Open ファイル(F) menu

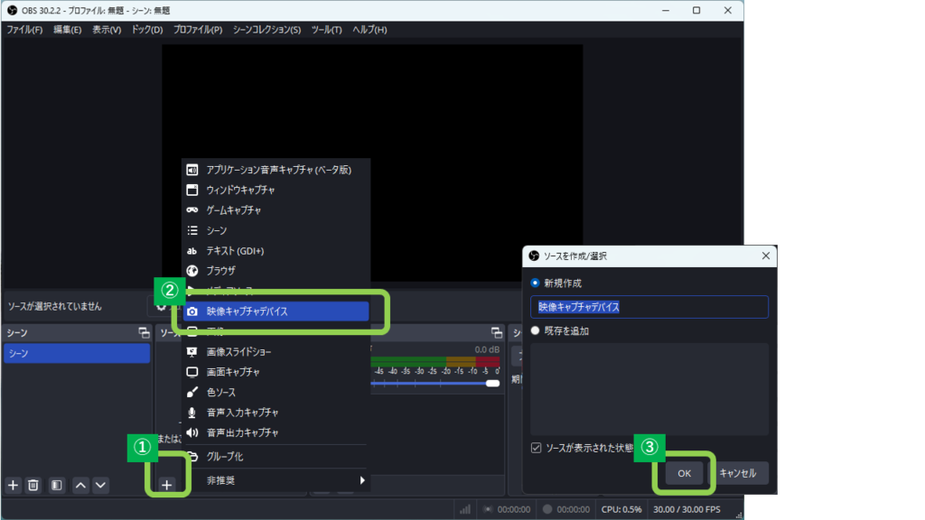pyautogui.click(x=24, y=30)
